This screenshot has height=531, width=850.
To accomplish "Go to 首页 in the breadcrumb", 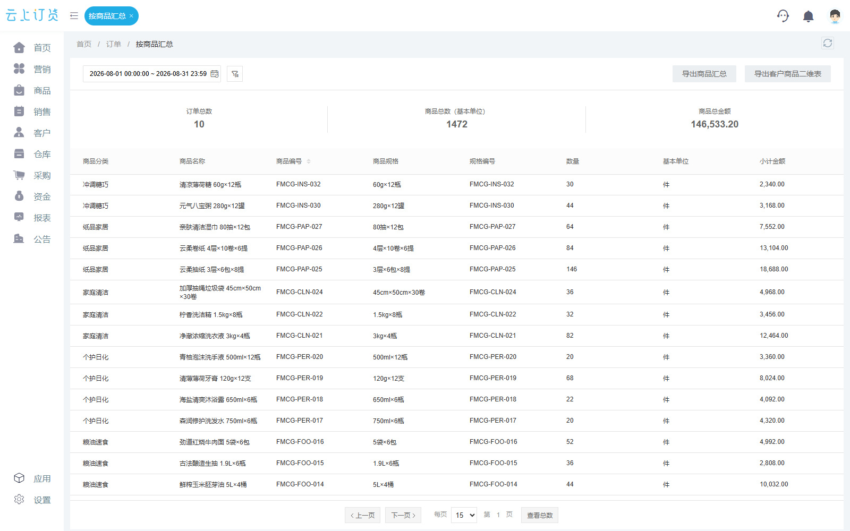I will point(84,44).
